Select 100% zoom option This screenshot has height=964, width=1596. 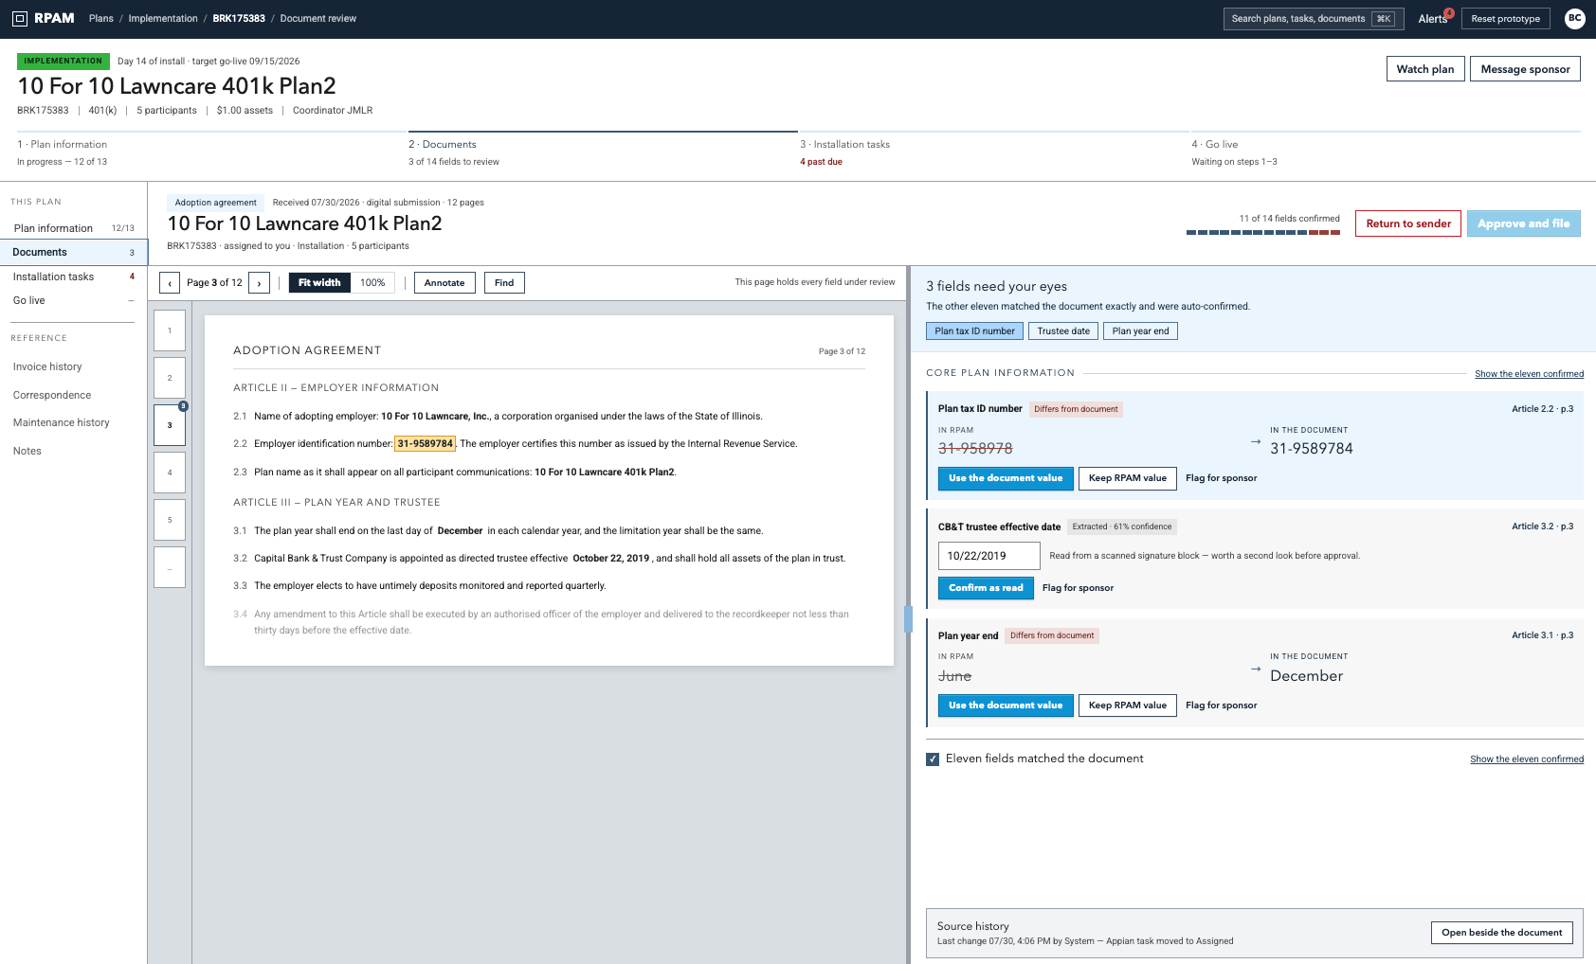372,283
